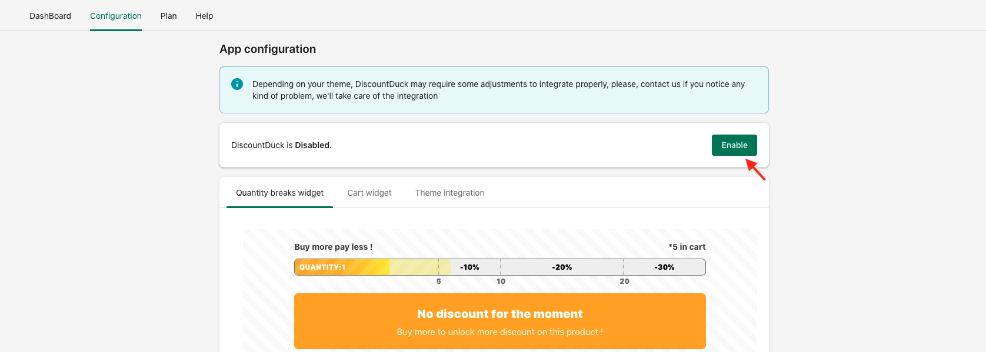Click the "Buy more pay less !" heading
The width and height of the screenshot is (986, 352).
point(334,247)
